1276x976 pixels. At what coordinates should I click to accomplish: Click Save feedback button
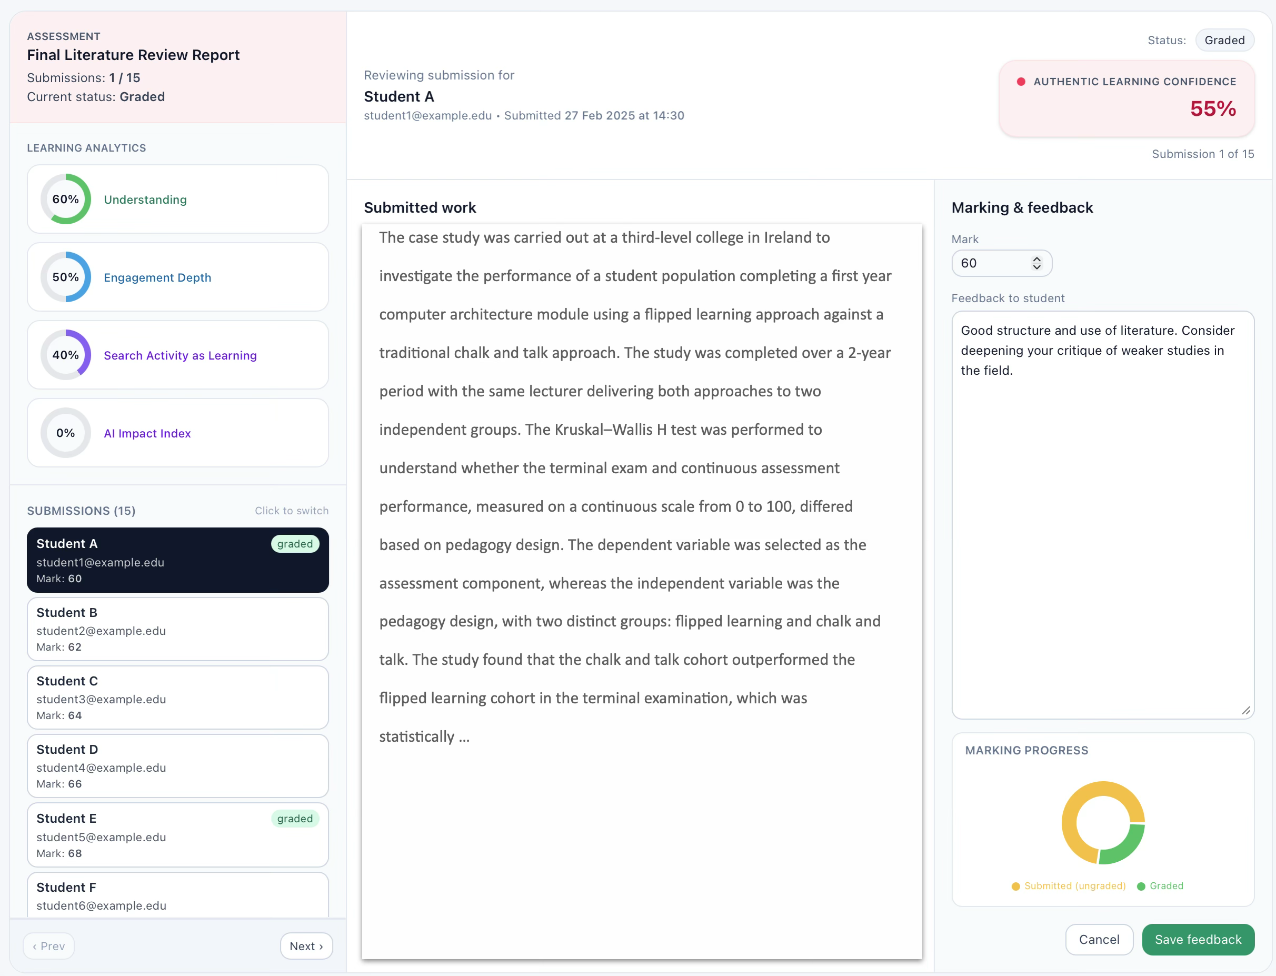coord(1198,939)
